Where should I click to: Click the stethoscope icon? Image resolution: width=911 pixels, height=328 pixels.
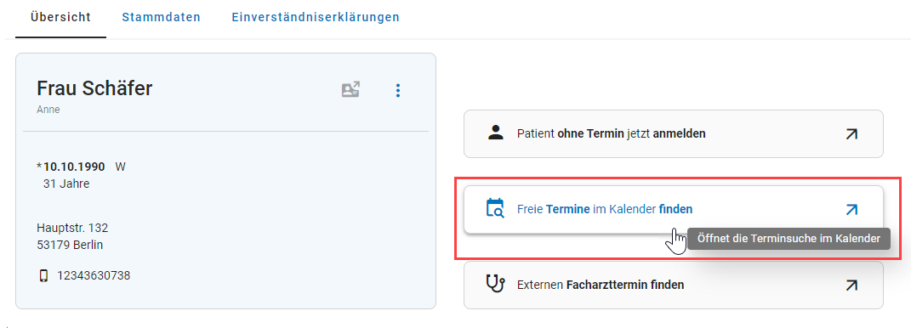pyautogui.click(x=495, y=284)
